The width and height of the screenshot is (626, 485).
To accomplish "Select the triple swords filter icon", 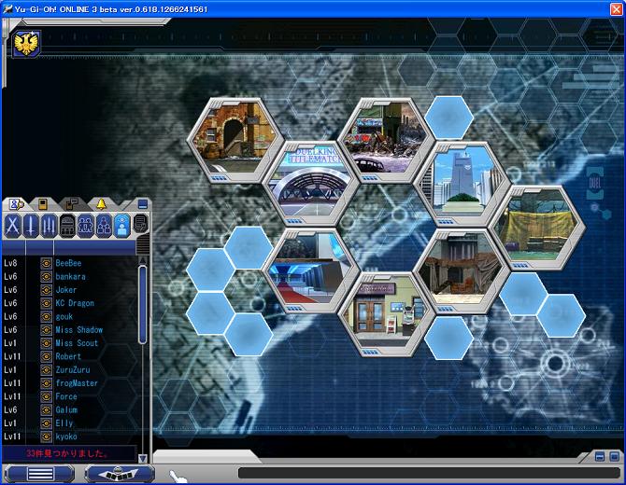I will [50, 226].
